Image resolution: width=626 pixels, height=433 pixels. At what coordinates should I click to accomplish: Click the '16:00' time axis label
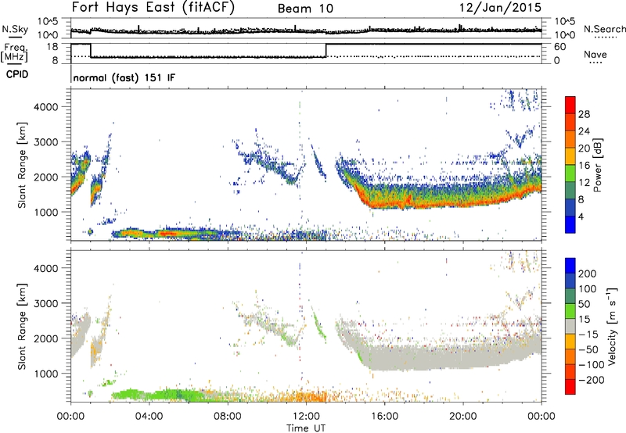[384, 417]
